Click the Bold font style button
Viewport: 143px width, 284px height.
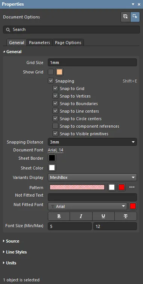pyautogui.click(x=59, y=216)
